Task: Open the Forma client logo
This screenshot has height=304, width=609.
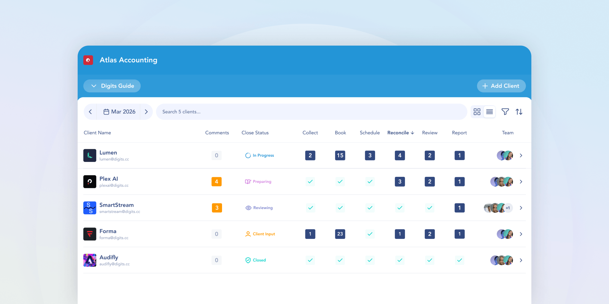Action: [90, 234]
